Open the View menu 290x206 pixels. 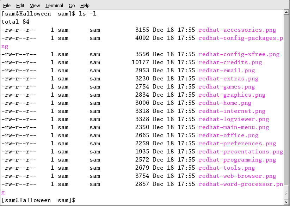click(35, 6)
